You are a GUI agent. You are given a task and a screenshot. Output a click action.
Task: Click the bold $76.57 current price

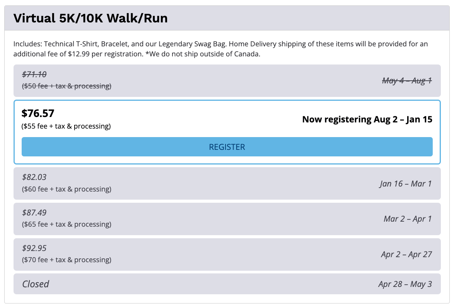[38, 113]
